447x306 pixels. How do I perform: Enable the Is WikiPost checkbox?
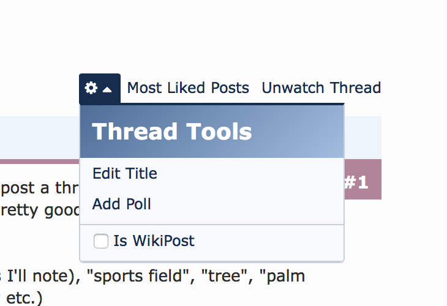coord(101,241)
